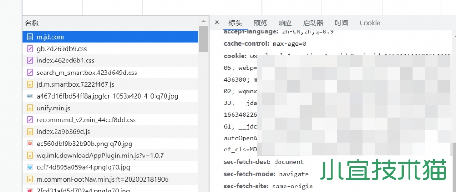Select the a467d16fbd54ff8a.jpg request
Viewport: 456px width, 192px height.
coord(110,96)
